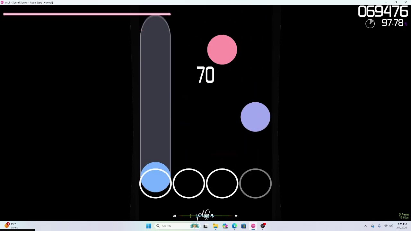Viewport: 411px width, 231px height.
Task: Open Task View from the taskbar
Action: click(x=205, y=226)
